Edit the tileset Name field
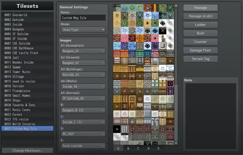243x155 pixels. [83, 18]
